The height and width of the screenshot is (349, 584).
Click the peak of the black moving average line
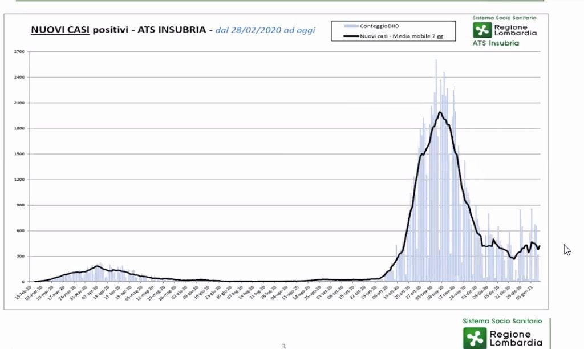point(440,112)
